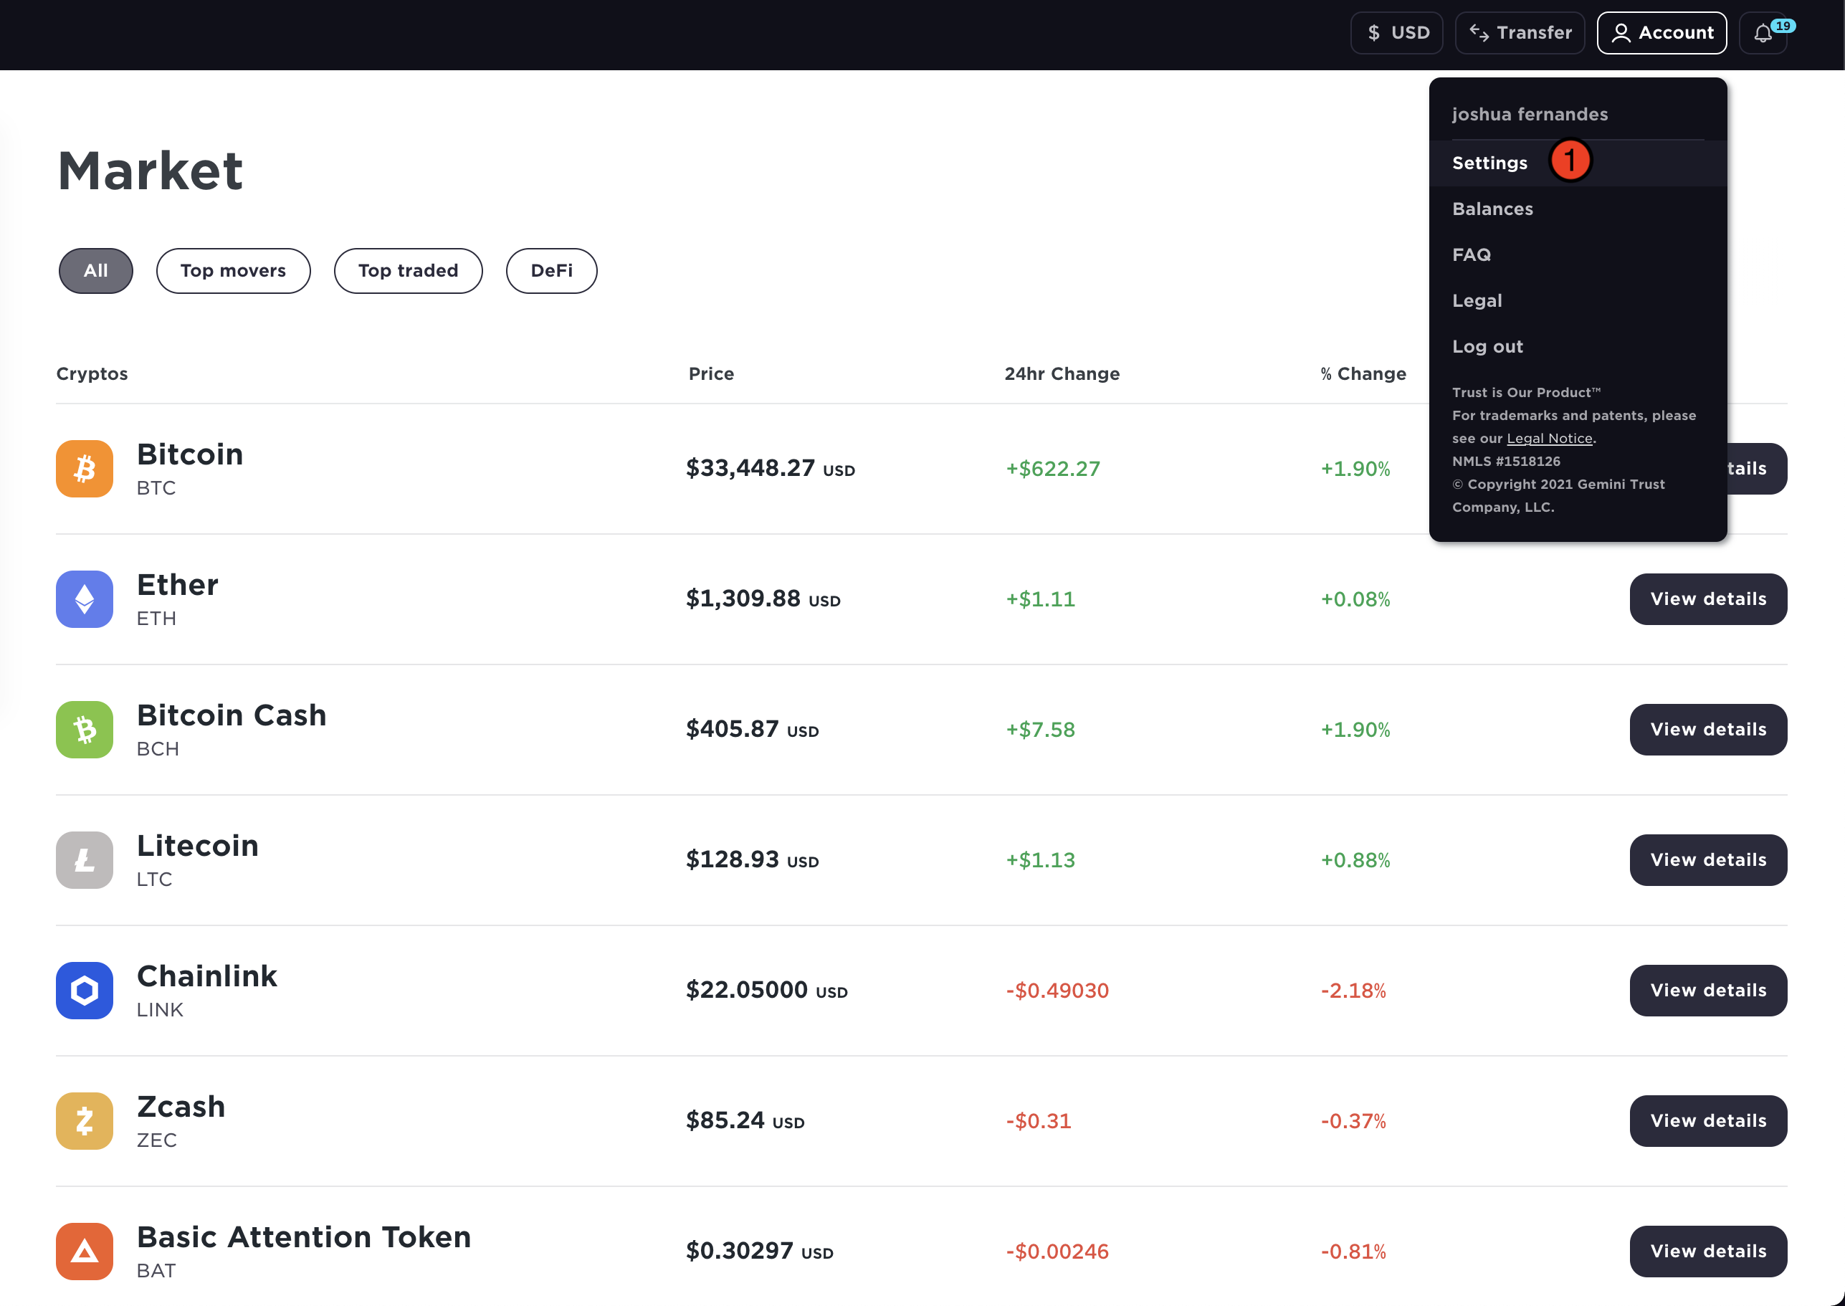
Task: Open the Transfer menu
Action: point(1520,33)
